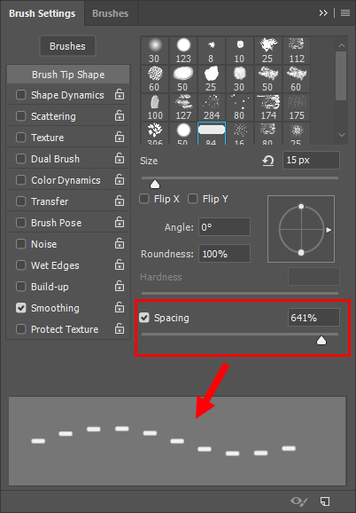Viewport: 356px width, 513px height.
Task: Toggle lock icon beside Shape Dynamics
Action: click(120, 95)
